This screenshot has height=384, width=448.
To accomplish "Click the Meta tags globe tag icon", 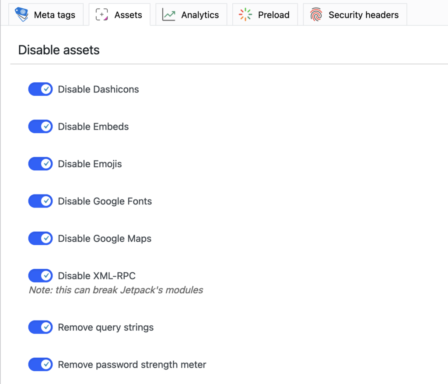I will click(x=22, y=14).
